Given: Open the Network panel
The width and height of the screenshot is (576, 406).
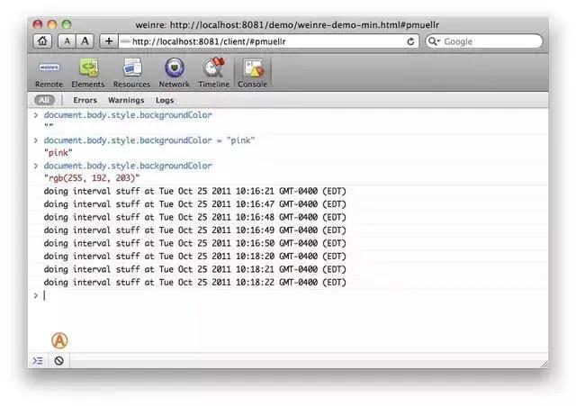Looking at the screenshot, I should tap(174, 74).
